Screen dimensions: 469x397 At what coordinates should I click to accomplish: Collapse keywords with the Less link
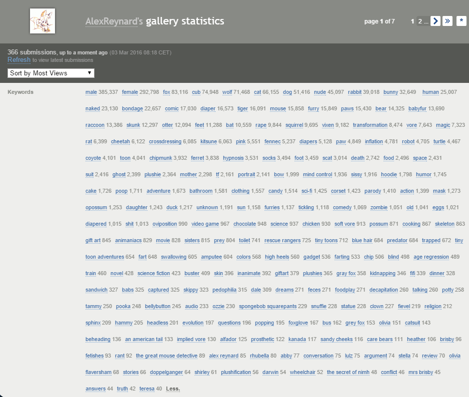[173, 389]
